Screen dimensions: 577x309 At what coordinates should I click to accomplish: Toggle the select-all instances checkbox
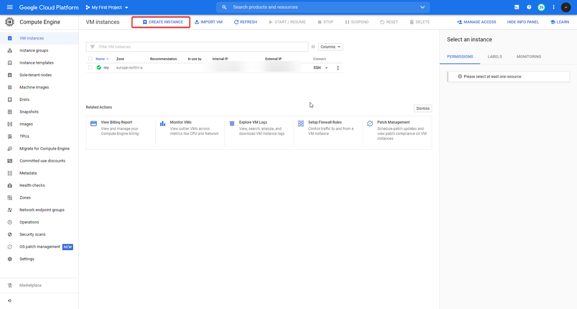(x=90, y=59)
